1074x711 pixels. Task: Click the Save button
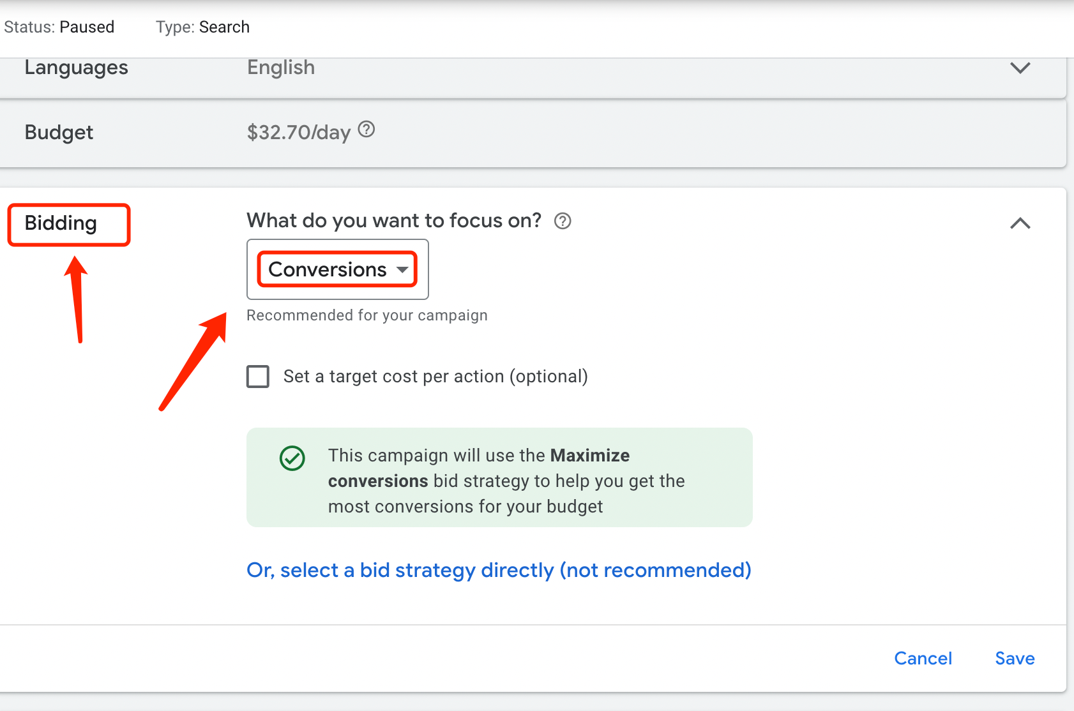(1014, 658)
